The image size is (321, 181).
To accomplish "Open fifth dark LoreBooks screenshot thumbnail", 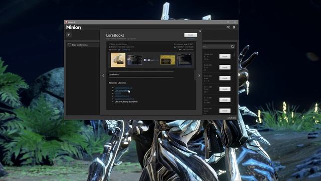I will point(185,60).
